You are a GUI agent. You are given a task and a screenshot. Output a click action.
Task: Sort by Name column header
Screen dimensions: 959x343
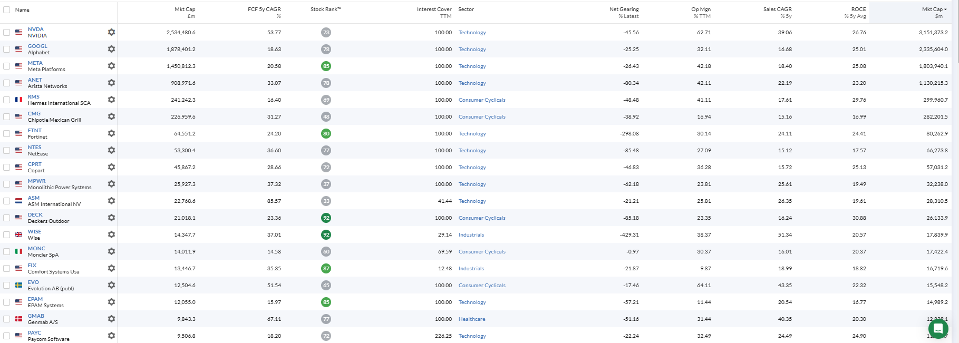point(22,10)
